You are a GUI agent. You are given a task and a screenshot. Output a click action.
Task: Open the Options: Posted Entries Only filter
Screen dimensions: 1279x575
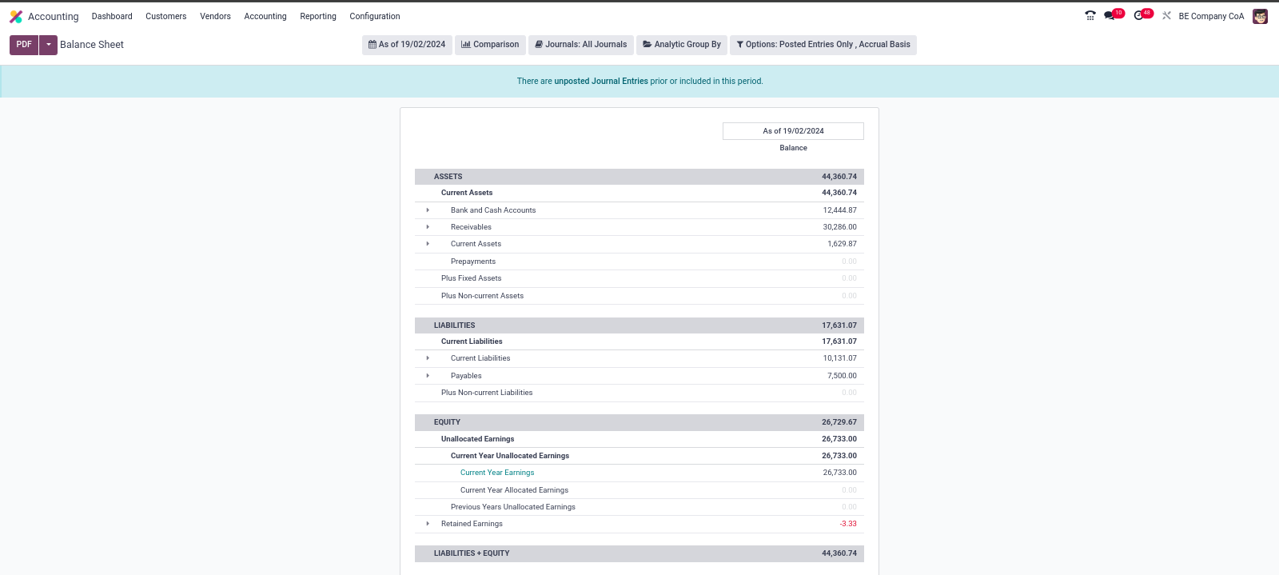823,45
